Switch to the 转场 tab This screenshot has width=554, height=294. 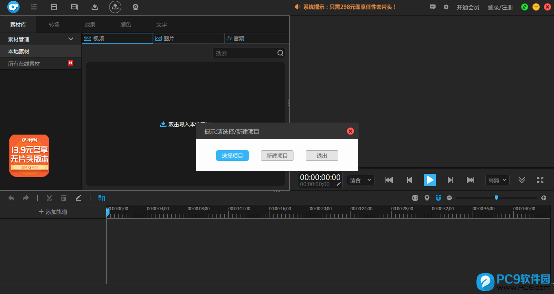coord(54,25)
